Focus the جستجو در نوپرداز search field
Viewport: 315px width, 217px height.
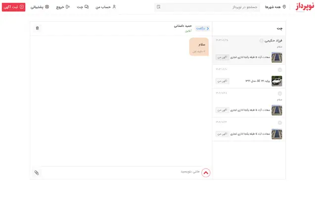click(207, 7)
